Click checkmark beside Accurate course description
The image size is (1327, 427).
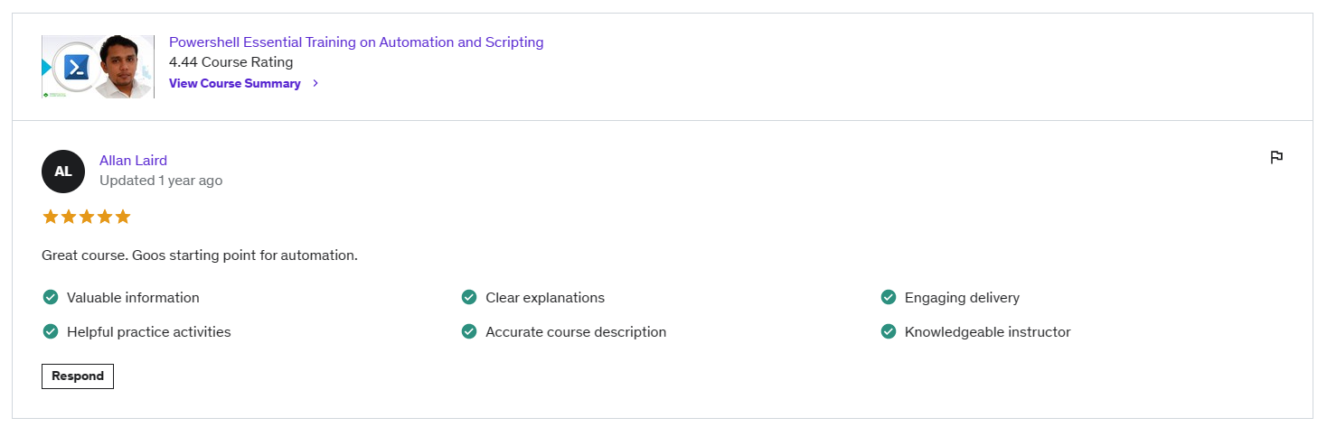tap(469, 331)
